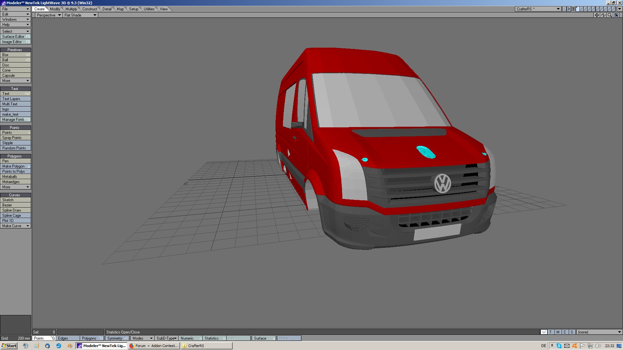The height and width of the screenshot is (350, 623).
Task: Open the SubD-Type dropdown
Action: point(166,338)
